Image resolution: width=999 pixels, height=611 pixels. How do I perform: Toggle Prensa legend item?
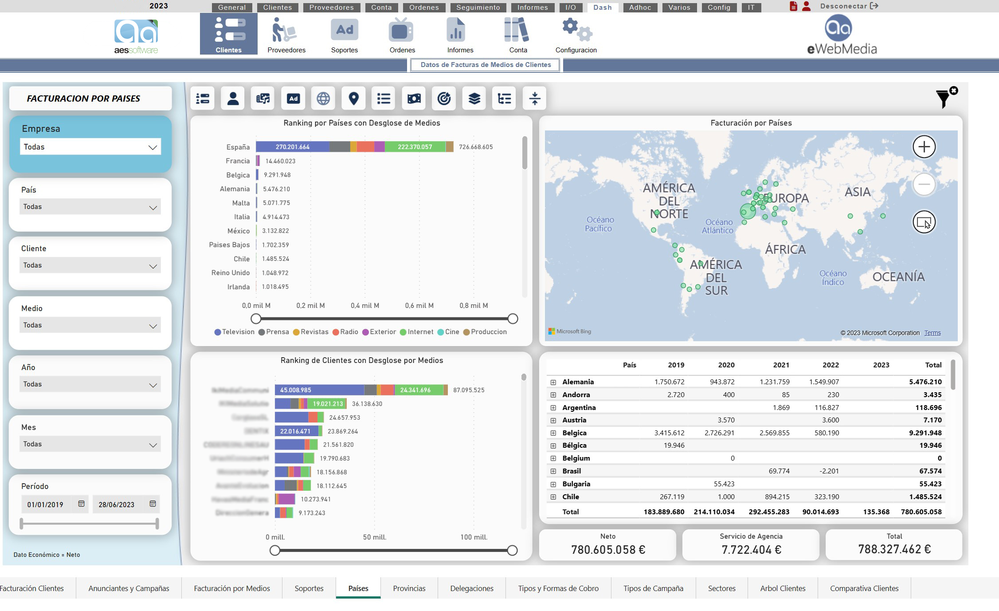[274, 332]
